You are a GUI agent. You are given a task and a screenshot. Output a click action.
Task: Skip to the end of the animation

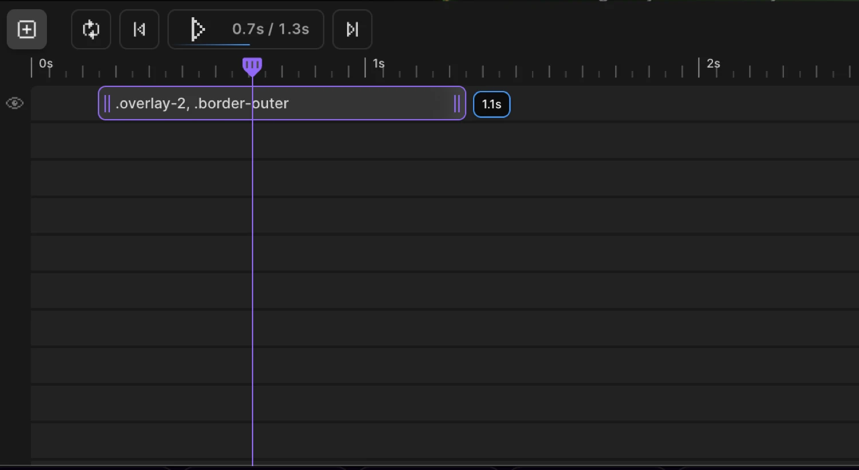click(352, 29)
